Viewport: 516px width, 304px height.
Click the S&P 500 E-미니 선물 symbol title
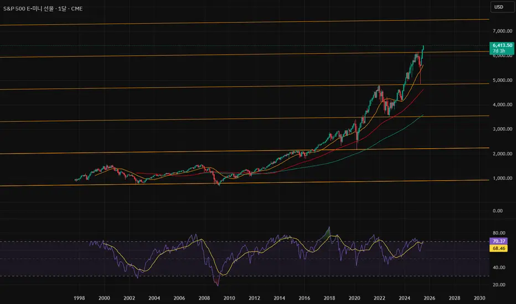[29, 8]
